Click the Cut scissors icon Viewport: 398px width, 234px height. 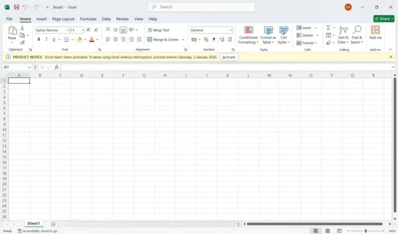coord(22,28)
